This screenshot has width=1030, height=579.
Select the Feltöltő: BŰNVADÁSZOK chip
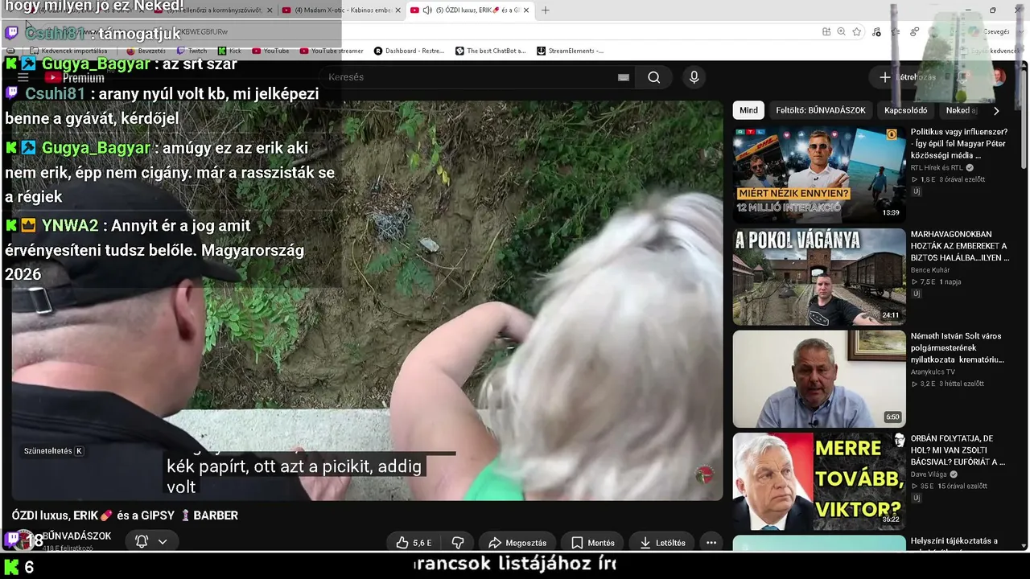[821, 110]
